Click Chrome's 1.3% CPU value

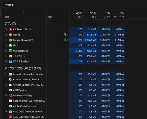[x=80, y=40]
